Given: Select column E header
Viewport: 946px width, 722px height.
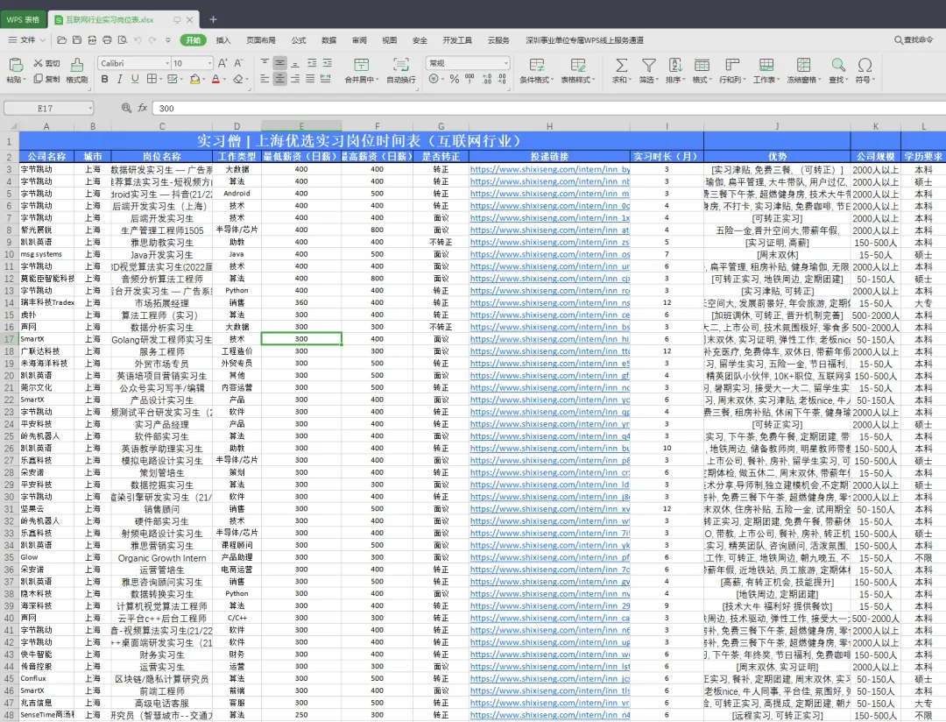Looking at the screenshot, I should tap(301, 126).
